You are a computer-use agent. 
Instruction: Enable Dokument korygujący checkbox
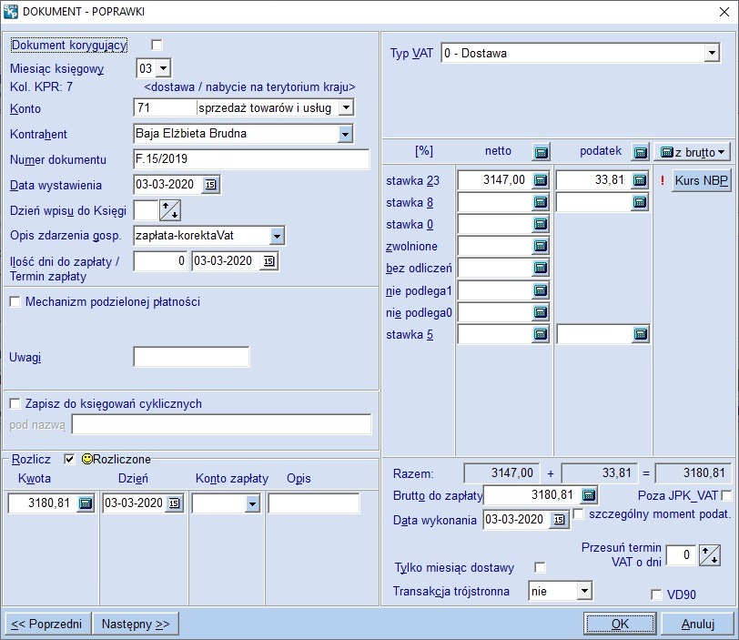coord(157,45)
